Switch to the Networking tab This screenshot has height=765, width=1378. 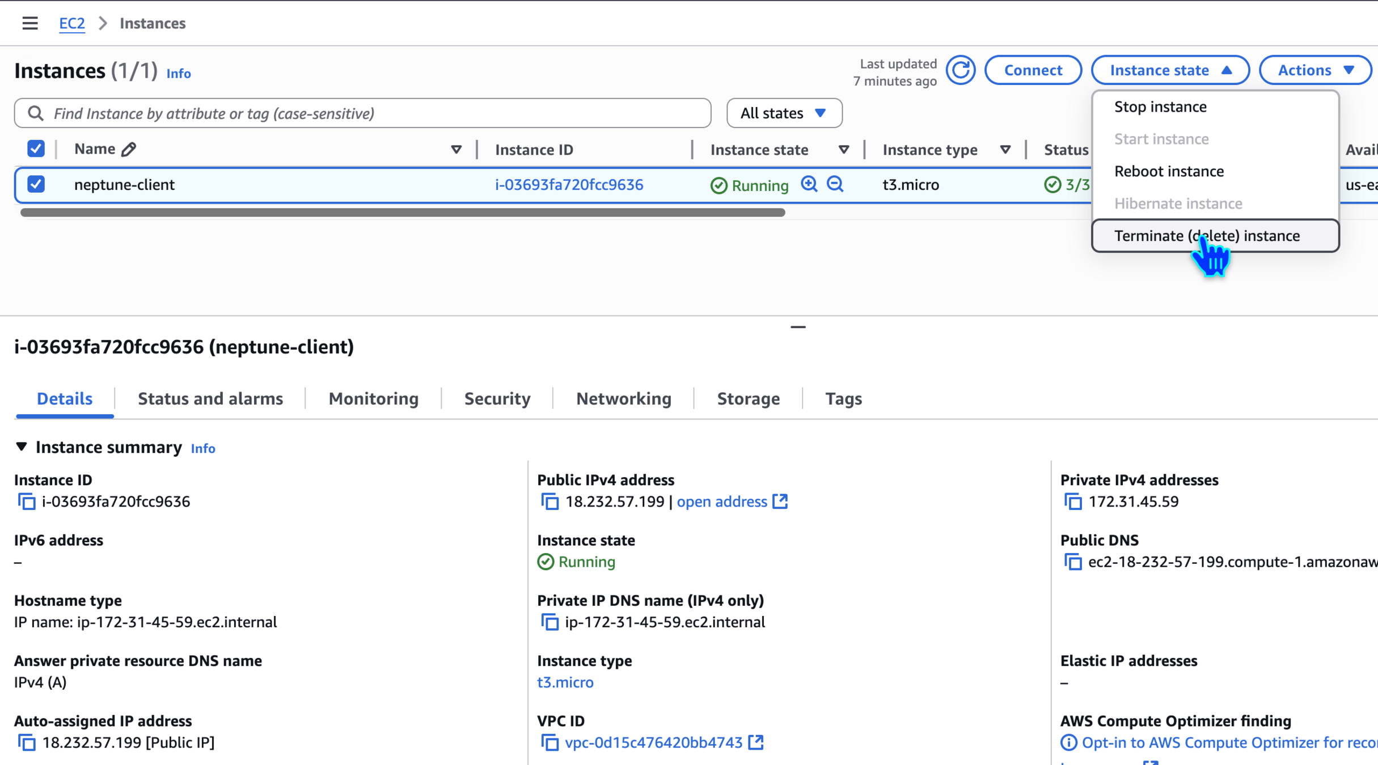pos(623,399)
